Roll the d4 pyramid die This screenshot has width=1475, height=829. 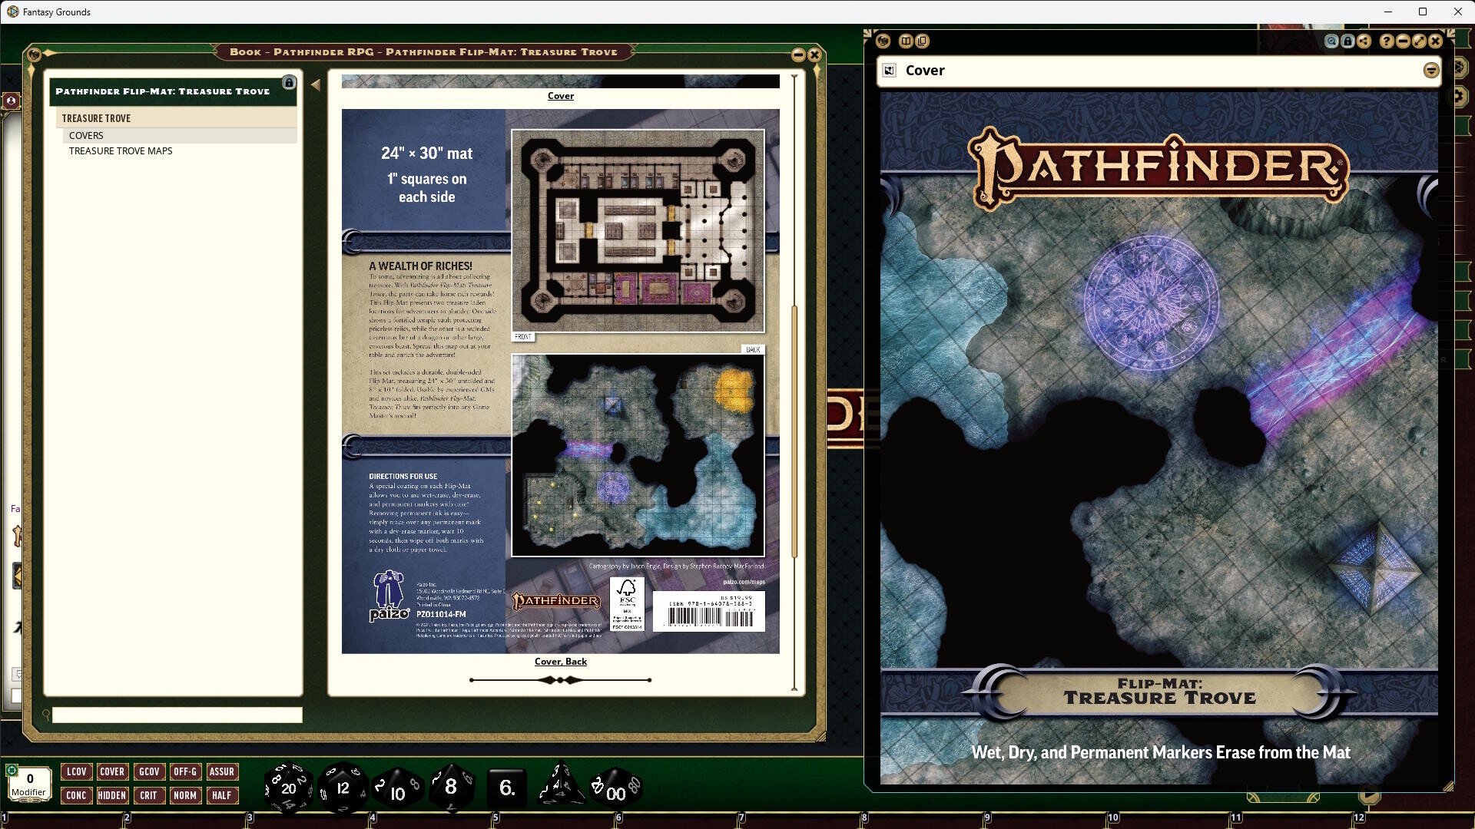(x=561, y=784)
